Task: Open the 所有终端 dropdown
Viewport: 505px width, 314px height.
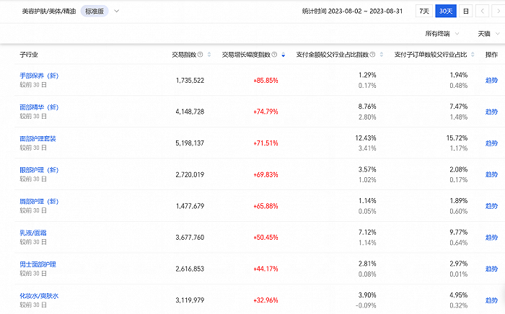Action: [x=442, y=34]
